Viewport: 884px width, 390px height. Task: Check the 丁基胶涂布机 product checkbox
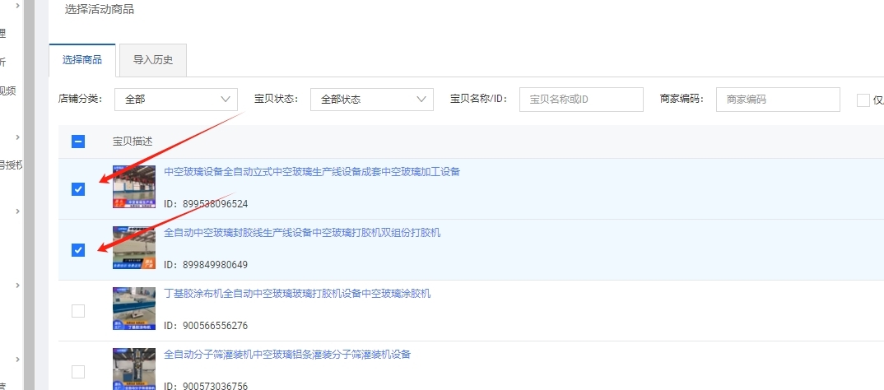pos(78,311)
